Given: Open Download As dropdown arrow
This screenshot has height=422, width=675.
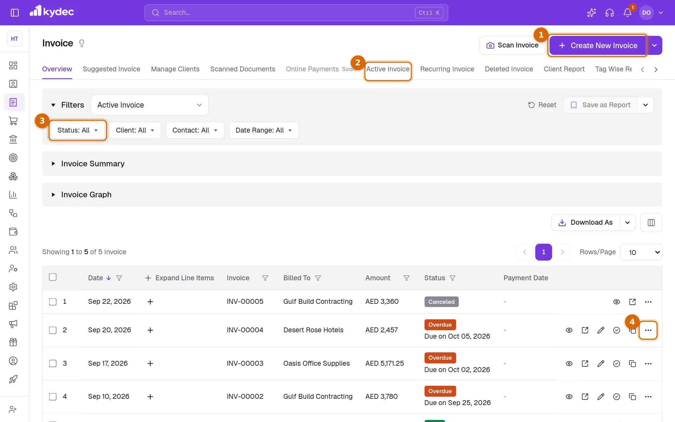Looking at the screenshot, I should [x=628, y=223].
